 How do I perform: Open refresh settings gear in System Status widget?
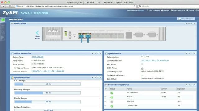[x=189, y=54]
